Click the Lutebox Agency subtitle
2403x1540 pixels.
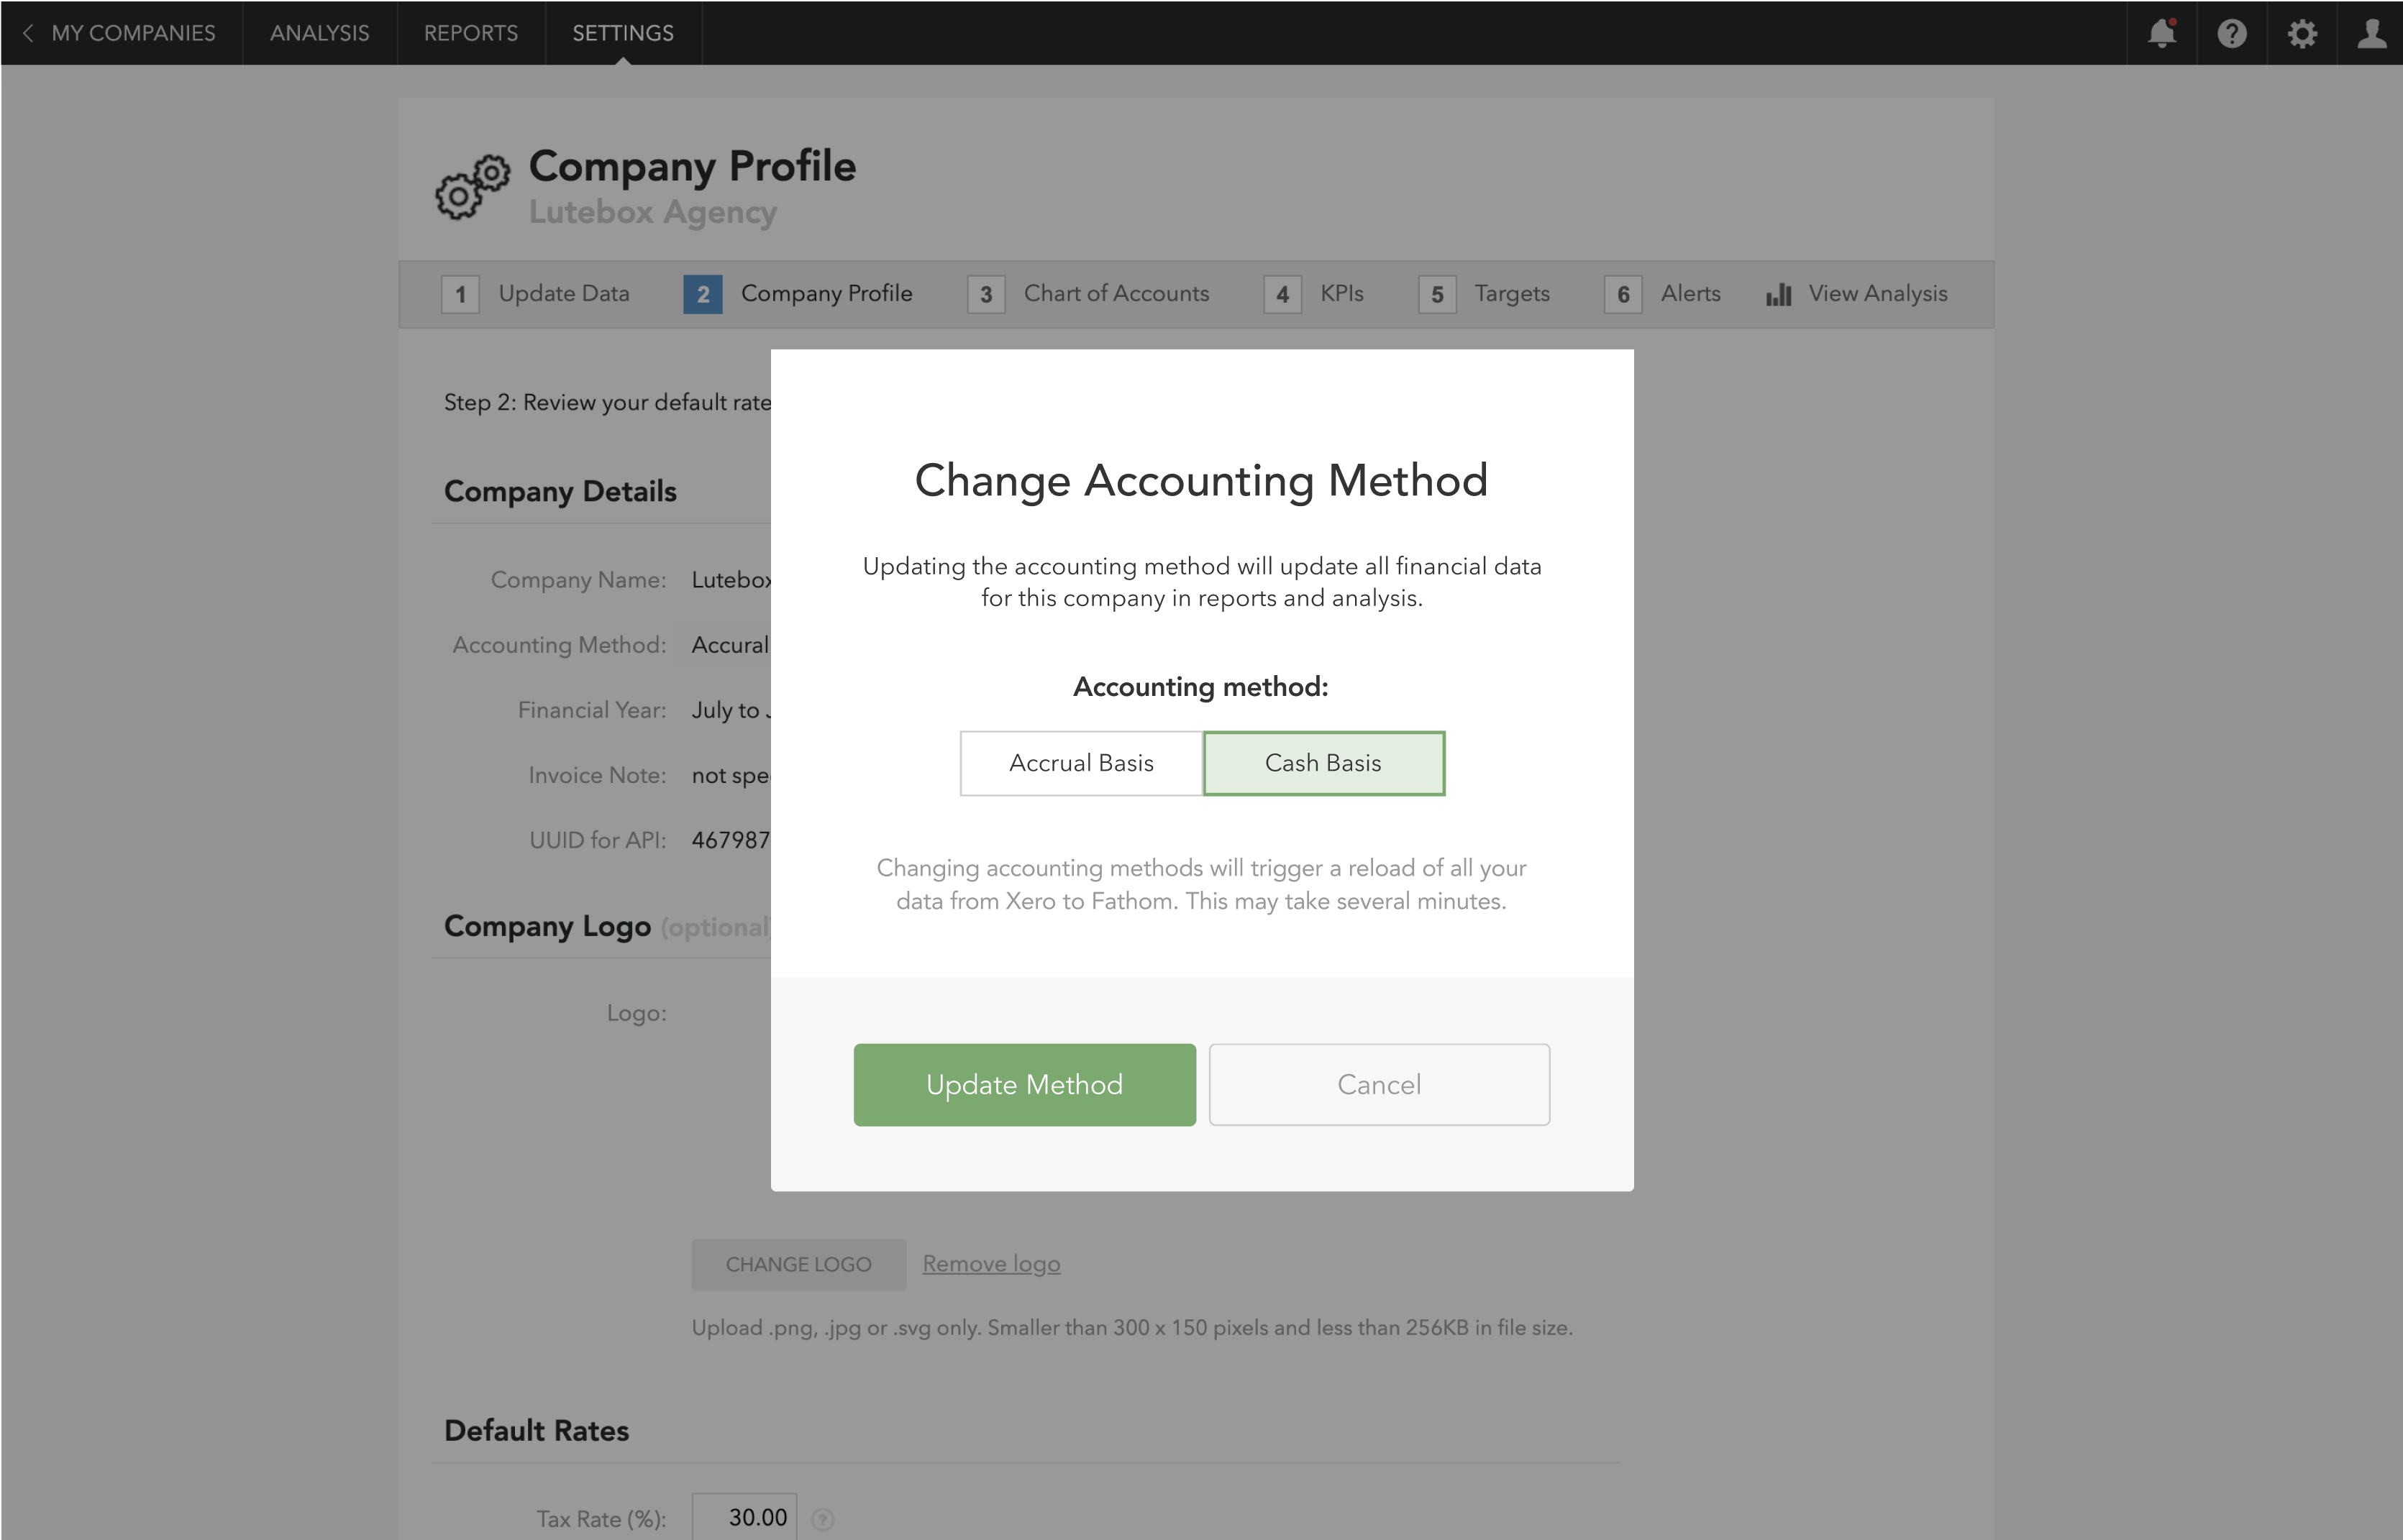pos(652,212)
